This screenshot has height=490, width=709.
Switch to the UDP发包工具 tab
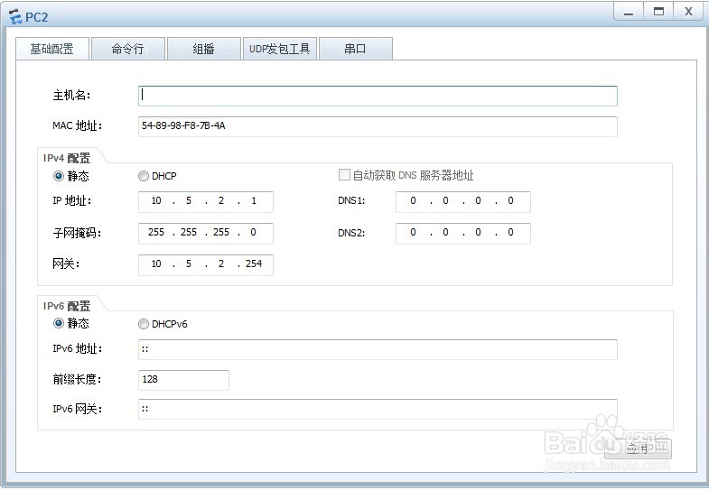tap(279, 49)
